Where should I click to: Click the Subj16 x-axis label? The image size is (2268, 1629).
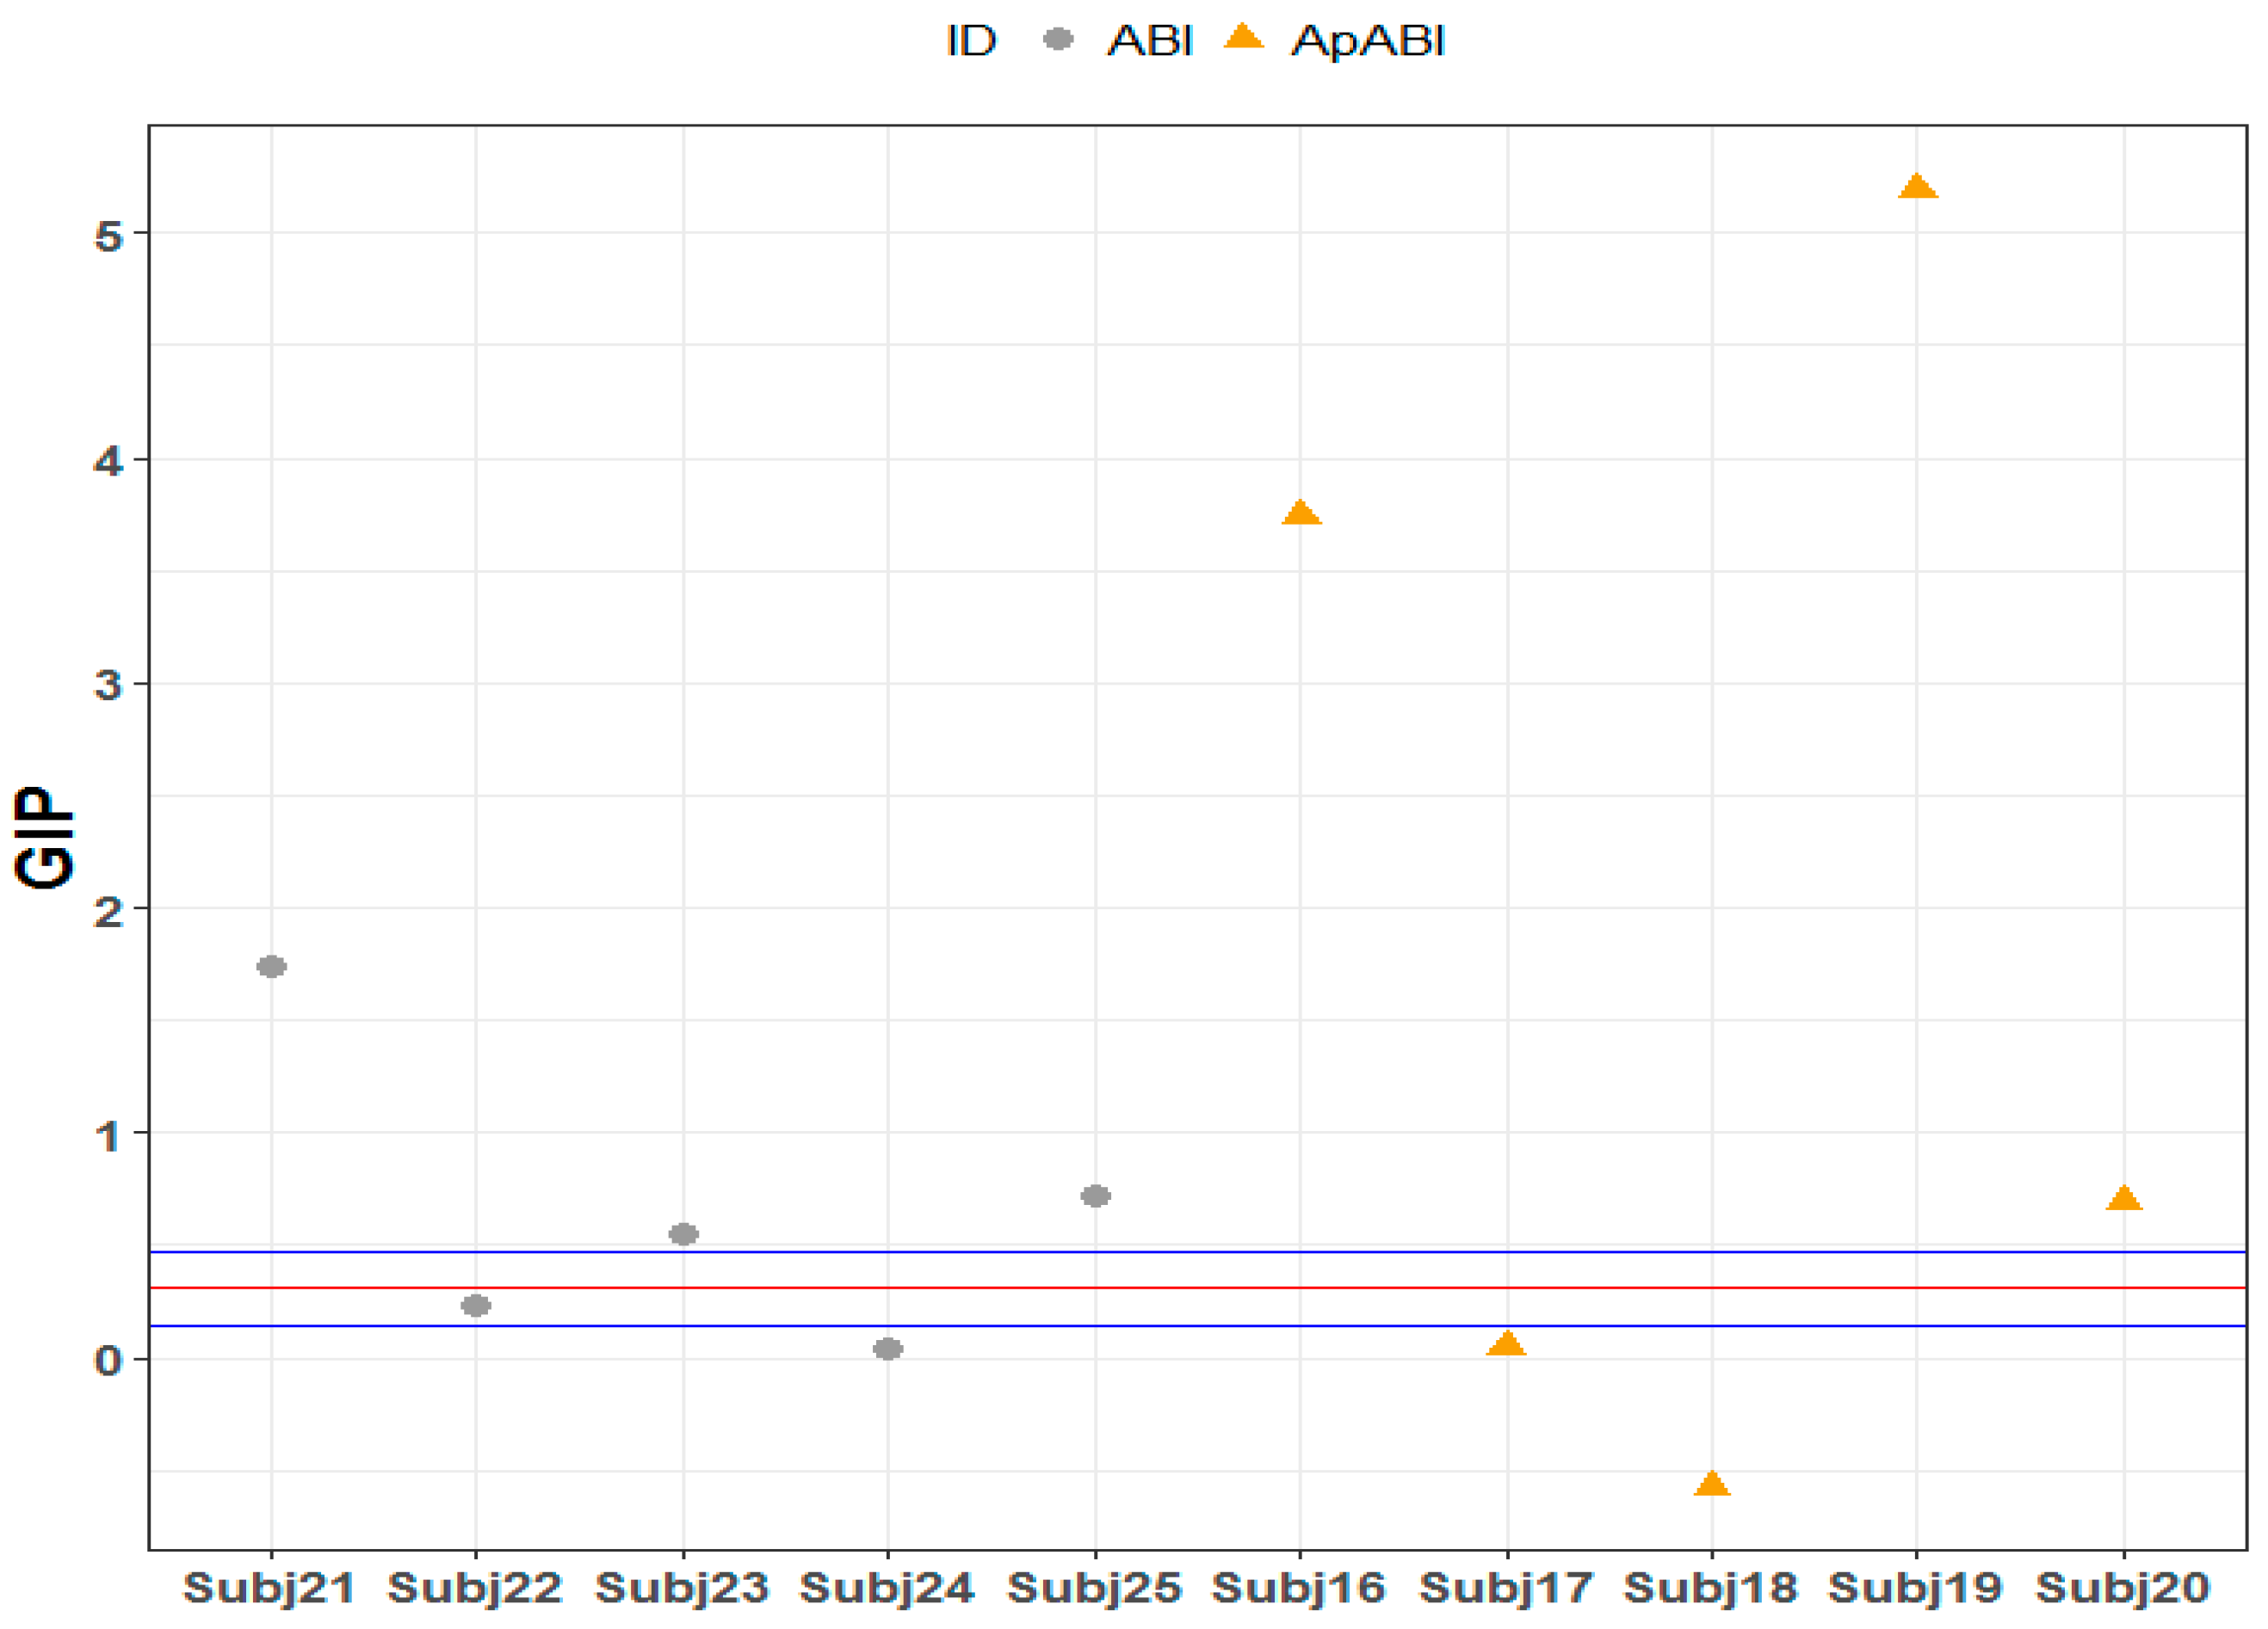tap(1299, 1588)
